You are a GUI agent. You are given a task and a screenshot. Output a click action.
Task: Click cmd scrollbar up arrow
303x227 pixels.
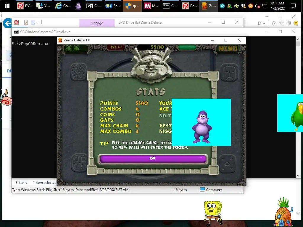[x=298, y=39]
